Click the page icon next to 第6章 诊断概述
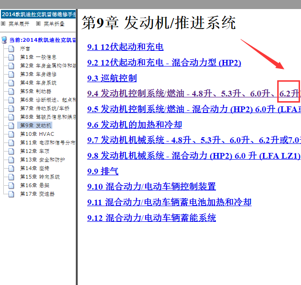This screenshot has height=285, width=301. click(11, 100)
